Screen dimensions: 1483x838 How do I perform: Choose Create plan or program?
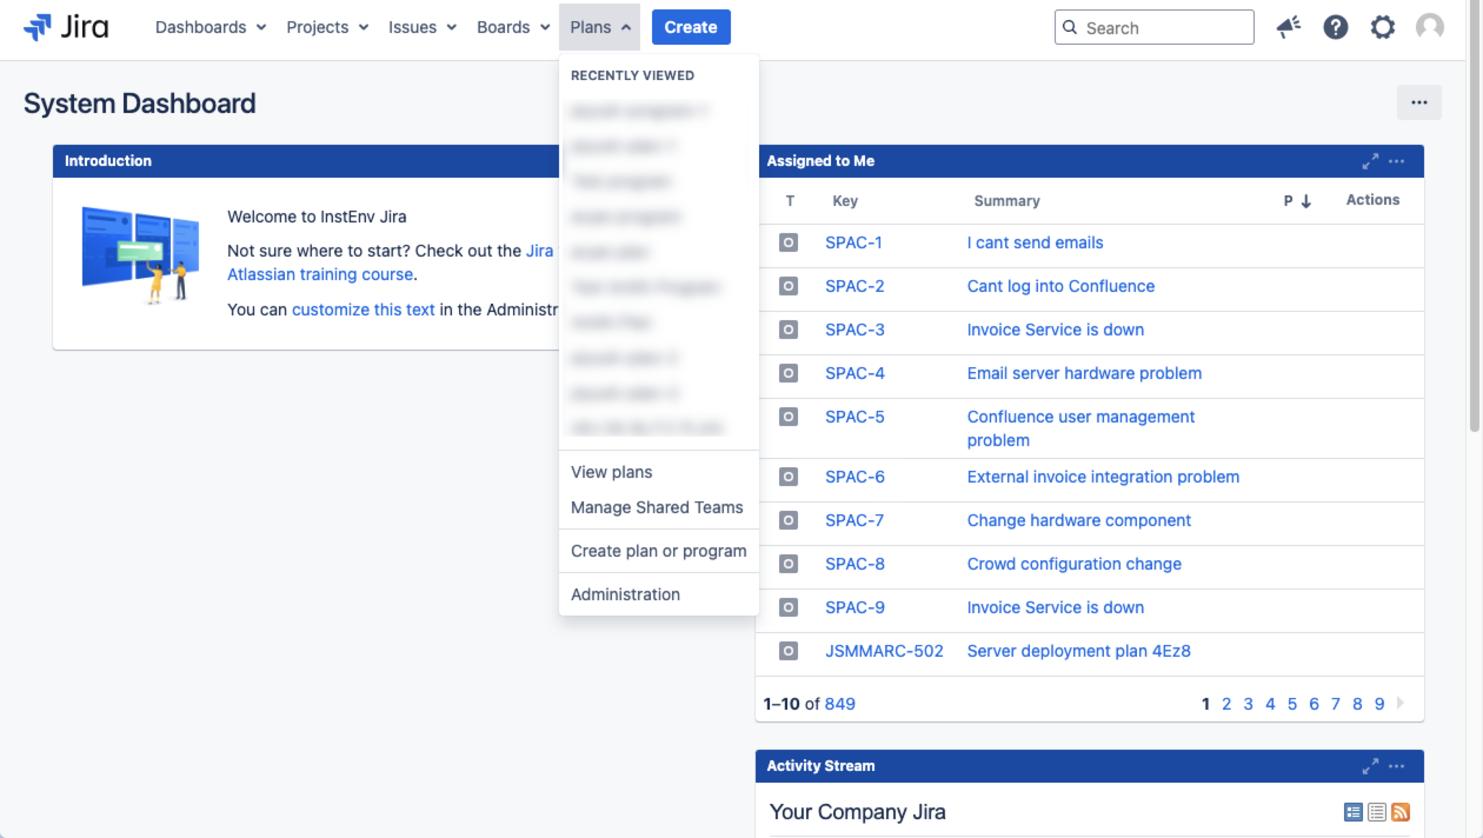[x=659, y=551]
